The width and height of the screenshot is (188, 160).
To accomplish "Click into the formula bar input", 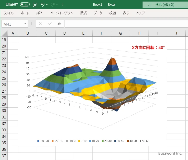I will coord(126,24).
